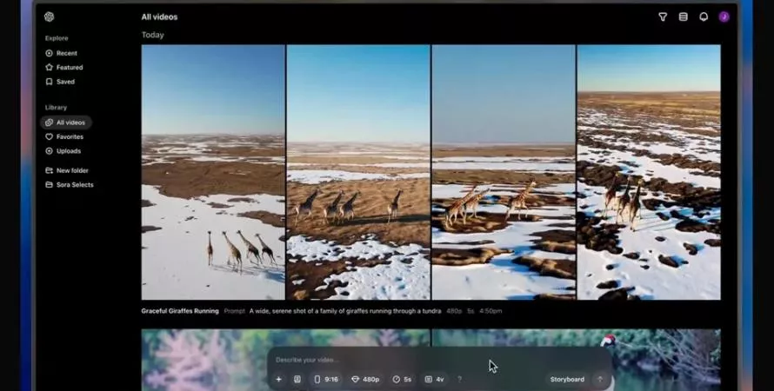774x391 pixels.
Task: Click the plus button to attach media
Action: point(279,379)
